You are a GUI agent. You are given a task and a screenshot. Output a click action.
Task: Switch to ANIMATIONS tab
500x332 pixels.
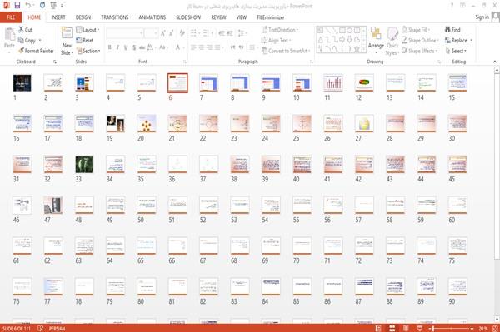click(x=152, y=17)
